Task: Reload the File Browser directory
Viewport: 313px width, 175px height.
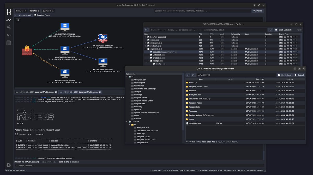Action: point(193,75)
